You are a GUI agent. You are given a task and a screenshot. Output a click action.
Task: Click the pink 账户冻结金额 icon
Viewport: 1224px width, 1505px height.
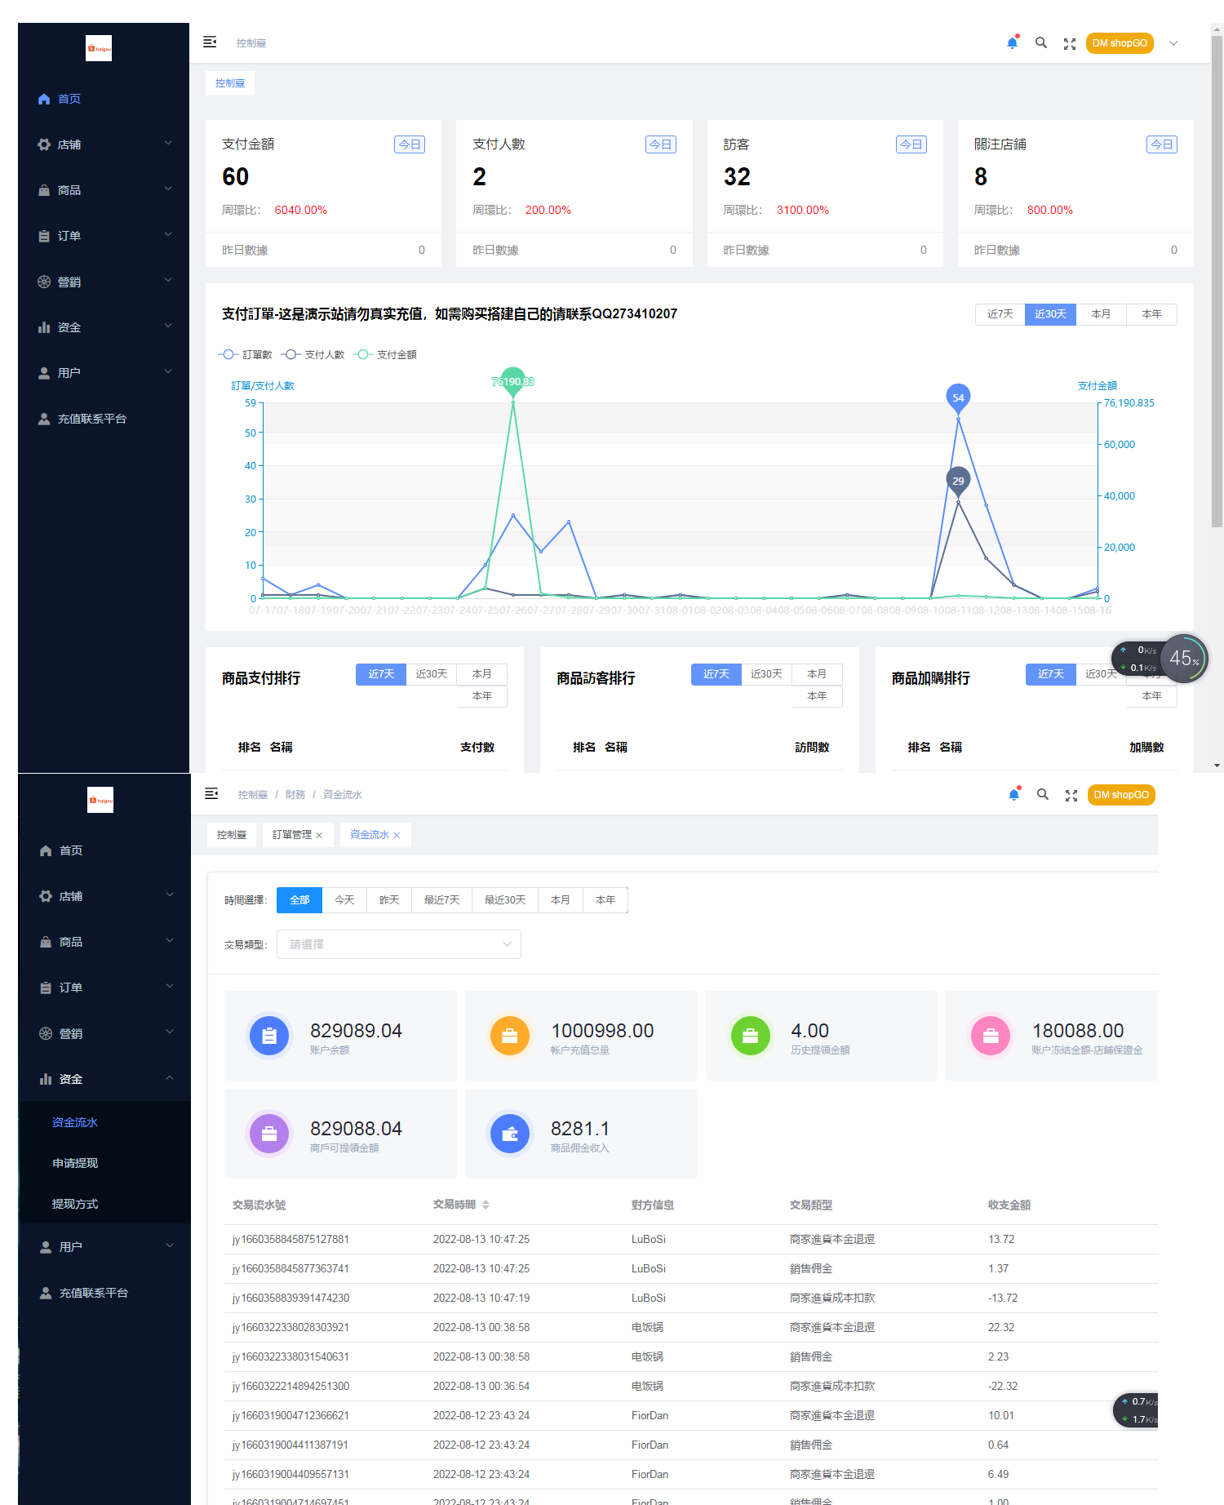click(991, 1036)
